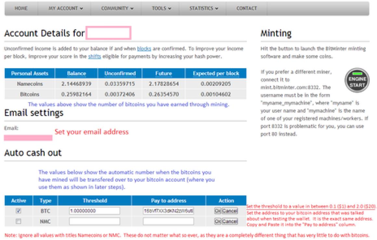Click Cancel in the BTC row
The width and height of the screenshot is (377, 240).
point(230,211)
